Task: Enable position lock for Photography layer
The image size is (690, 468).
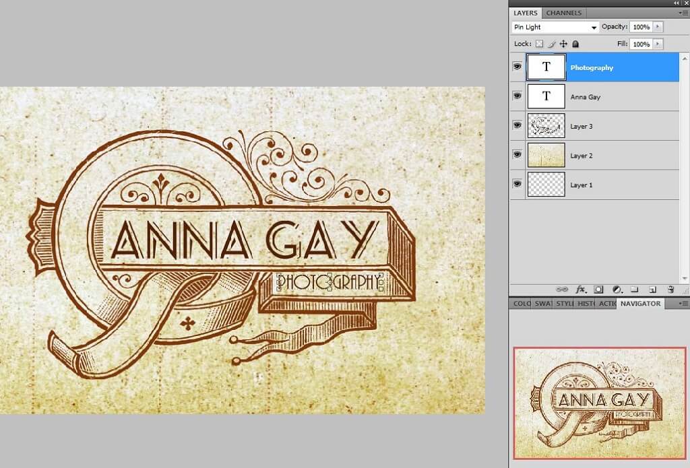Action: coord(564,43)
